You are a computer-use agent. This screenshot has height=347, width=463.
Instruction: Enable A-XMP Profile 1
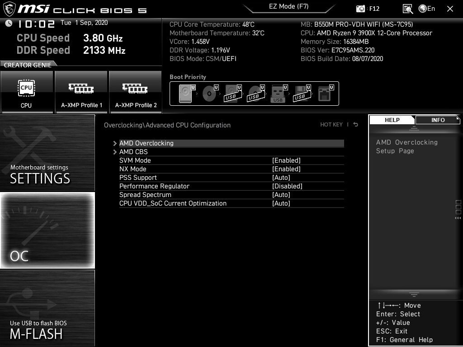[x=81, y=92]
